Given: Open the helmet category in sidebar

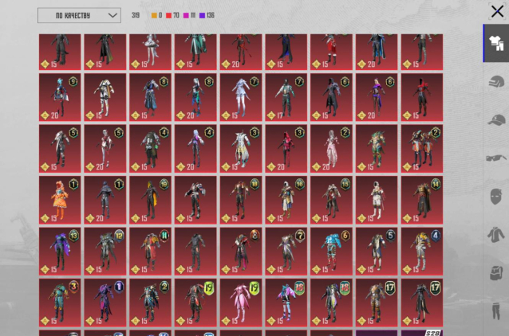Looking at the screenshot, I should click(496, 81).
